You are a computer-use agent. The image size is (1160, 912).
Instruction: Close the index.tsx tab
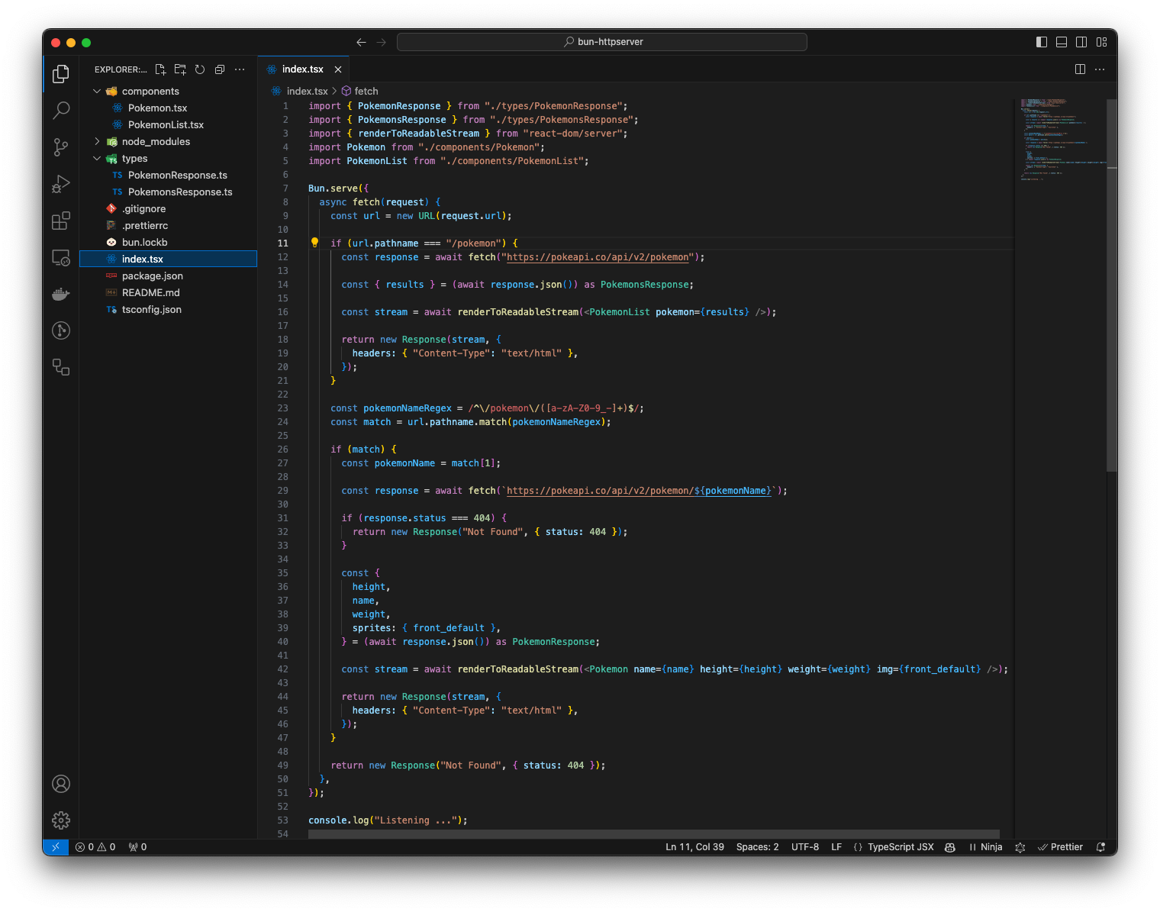pos(338,69)
